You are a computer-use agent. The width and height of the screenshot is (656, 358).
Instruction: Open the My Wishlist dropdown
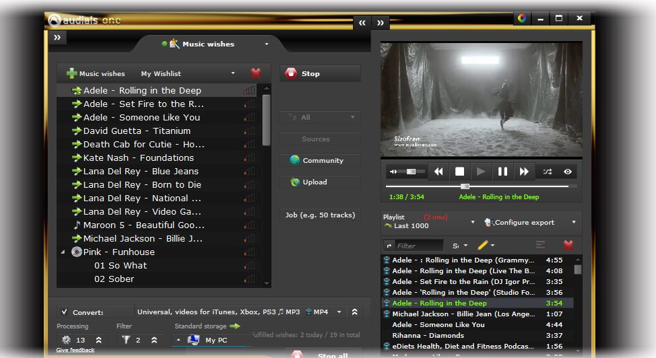(x=233, y=73)
